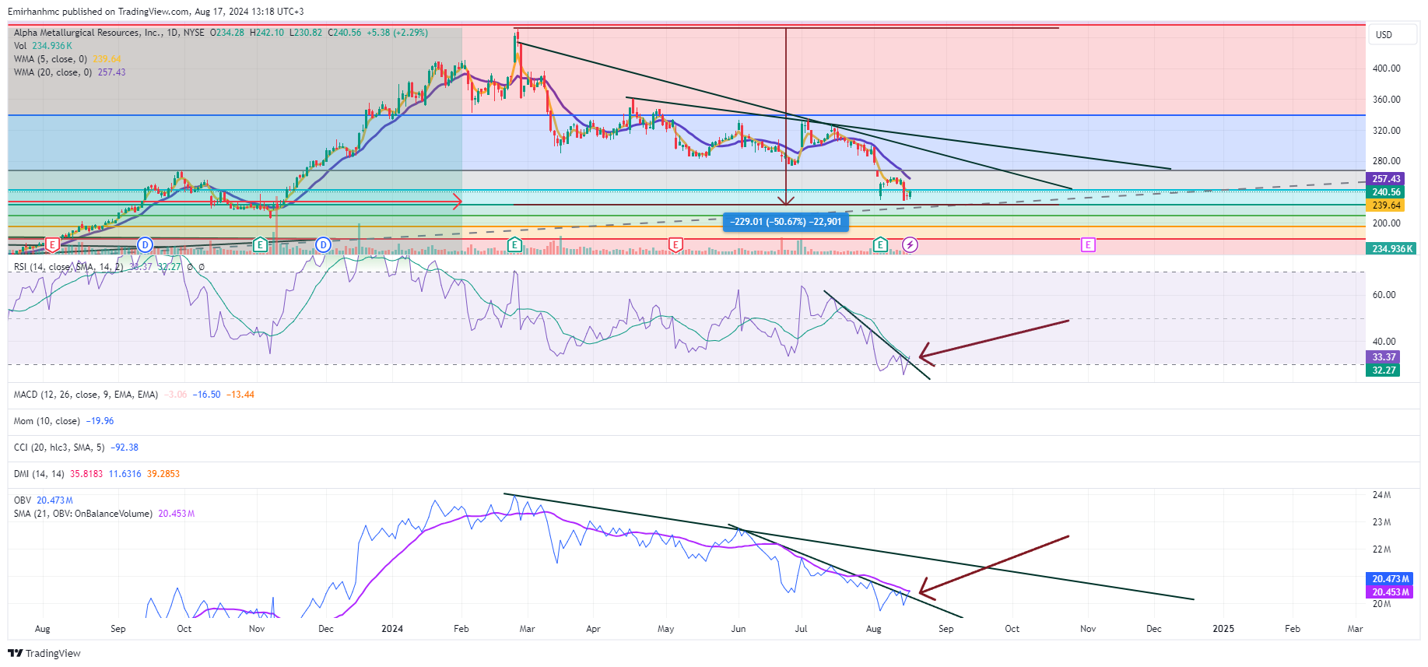
Task: Click the SMA (21, OBV: OnBalanceVolume) label
Action: click(x=83, y=514)
